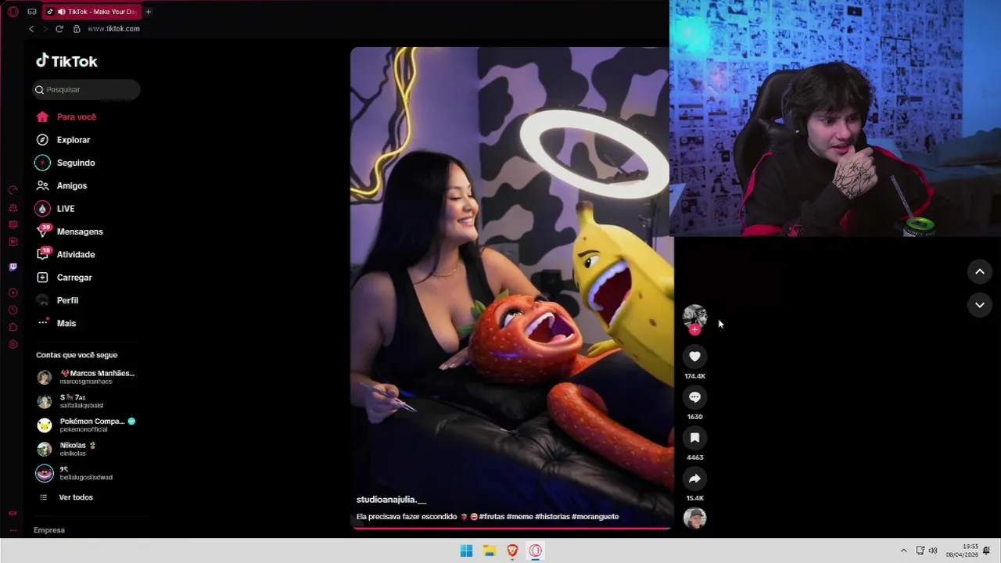The image size is (1001, 563).
Task: Click Ver todos to see all accounts
Action: (66, 497)
